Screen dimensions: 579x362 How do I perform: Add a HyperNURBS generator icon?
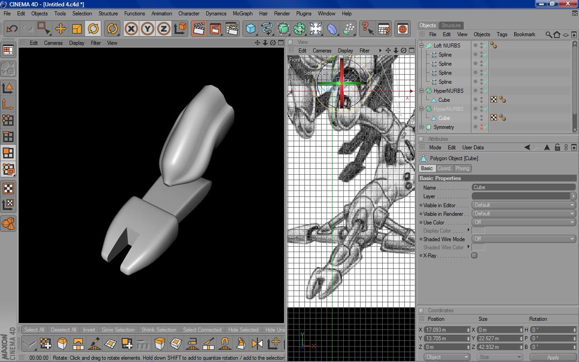coord(283,29)
